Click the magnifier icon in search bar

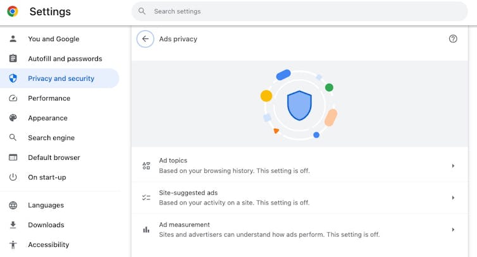142,11
